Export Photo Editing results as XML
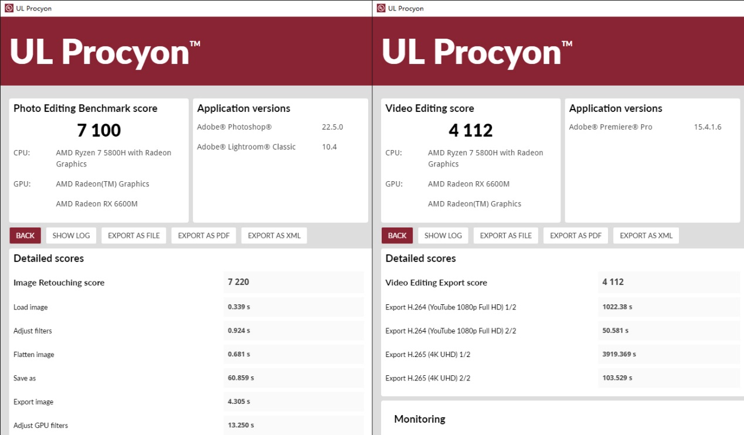 (x=274, y=236)
